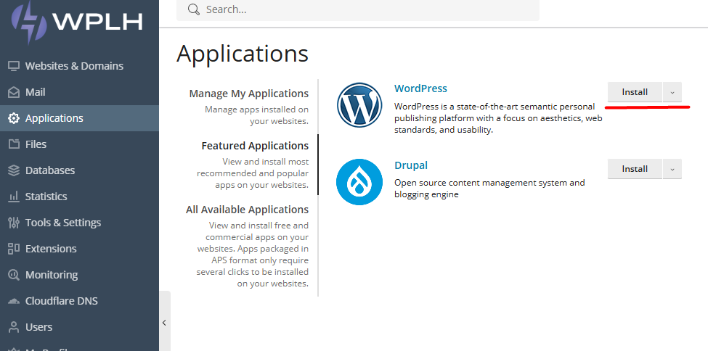Click the Users person icon
The image size is (708, 351).
pos(14,326)
